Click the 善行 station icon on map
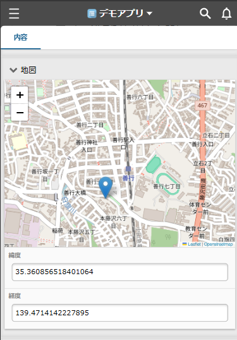This screenshot has width=237, height=340. click(x=128, y=168)
